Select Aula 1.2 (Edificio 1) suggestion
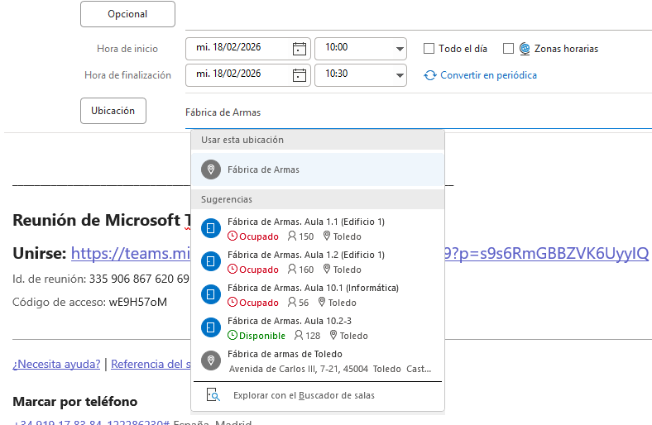The width and height of the screenshot is (652, 425). (x=318, y=262)
